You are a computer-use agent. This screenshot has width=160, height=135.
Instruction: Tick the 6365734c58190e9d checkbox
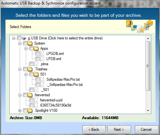tap(31, 105)
